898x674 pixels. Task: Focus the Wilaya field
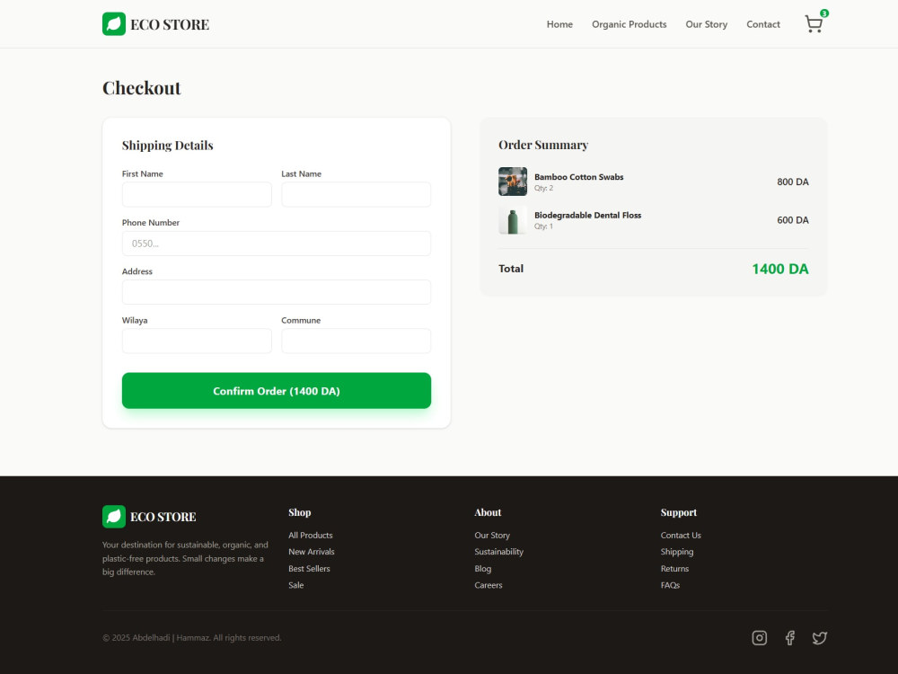197,341
